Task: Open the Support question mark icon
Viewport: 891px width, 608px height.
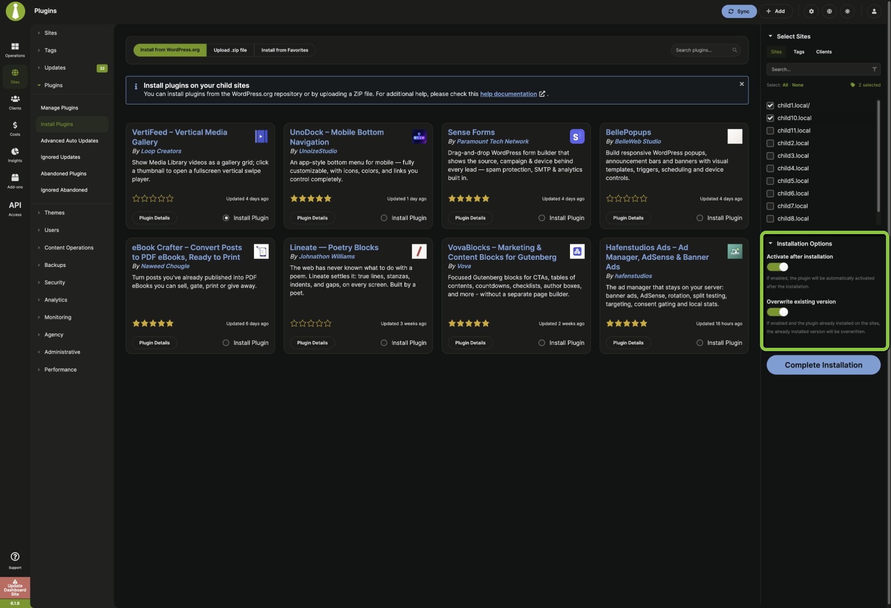Action: click(15, 560)
